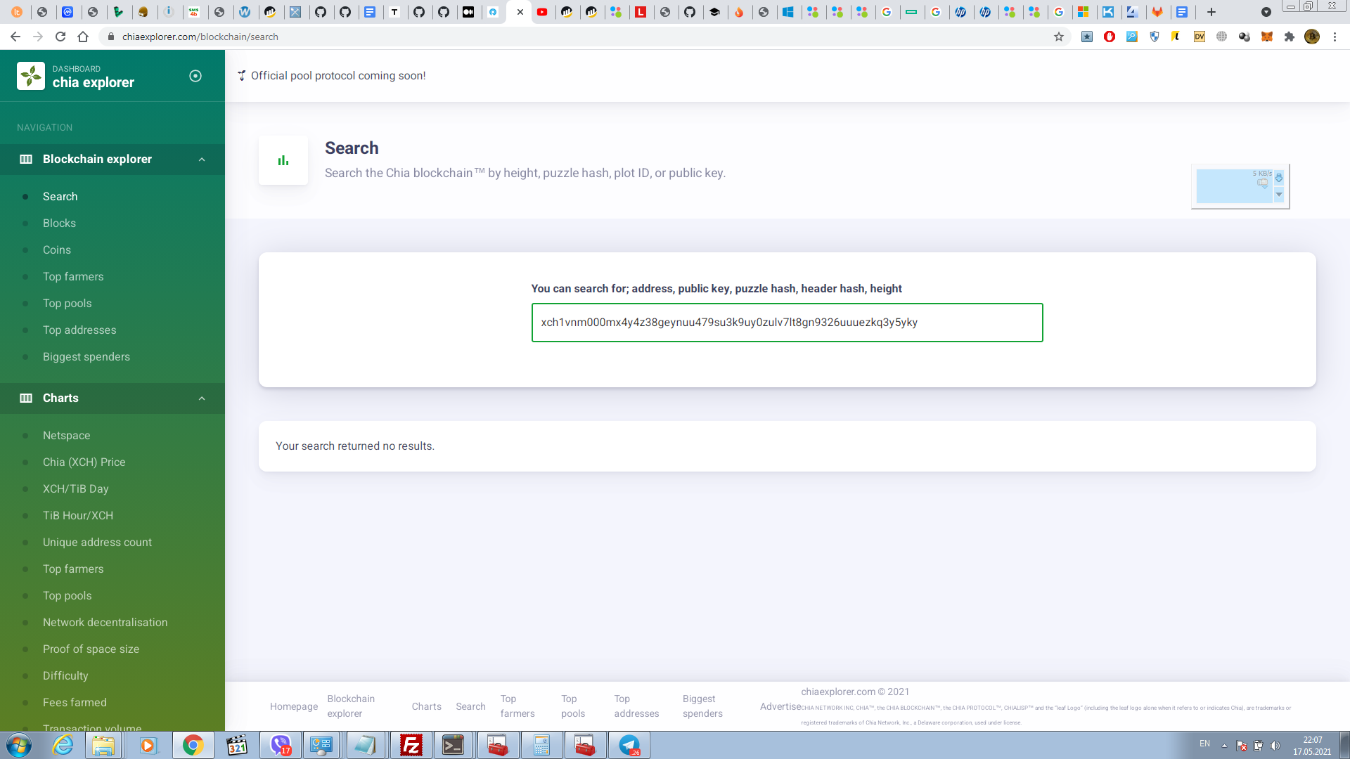This screenshot has height=759, width=1350.
Task: Click the green bar chart Search icon
Action: pyautogui.click(x=283, y=160)
